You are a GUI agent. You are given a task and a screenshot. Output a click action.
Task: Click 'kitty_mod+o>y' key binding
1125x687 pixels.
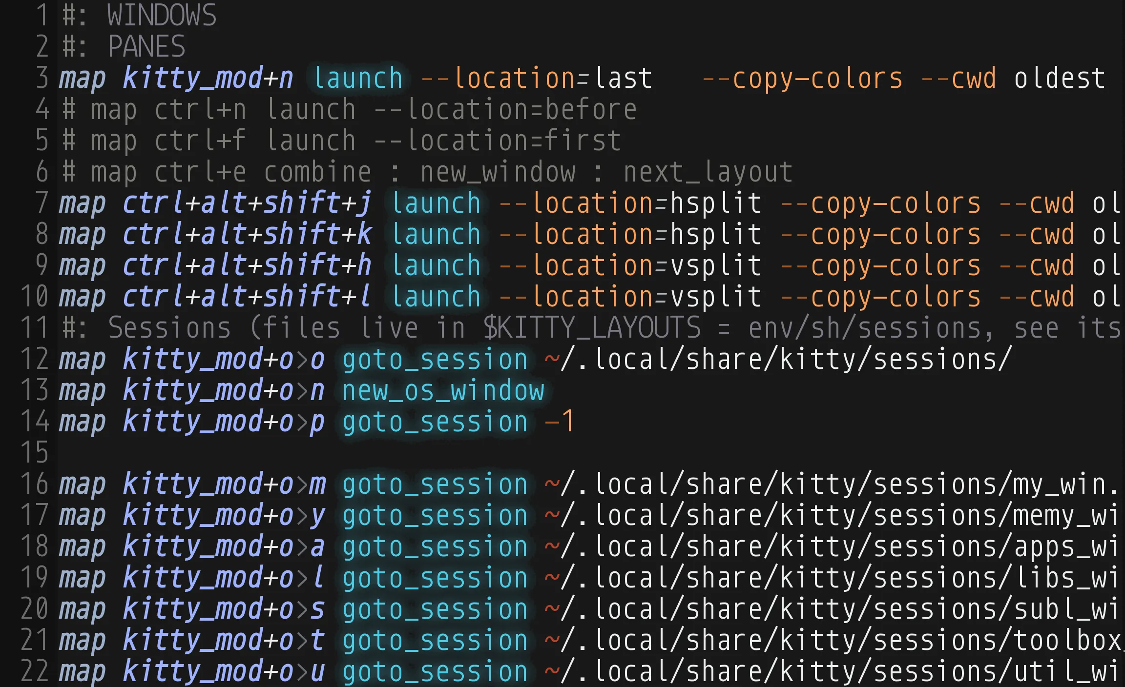pos(224,516)
